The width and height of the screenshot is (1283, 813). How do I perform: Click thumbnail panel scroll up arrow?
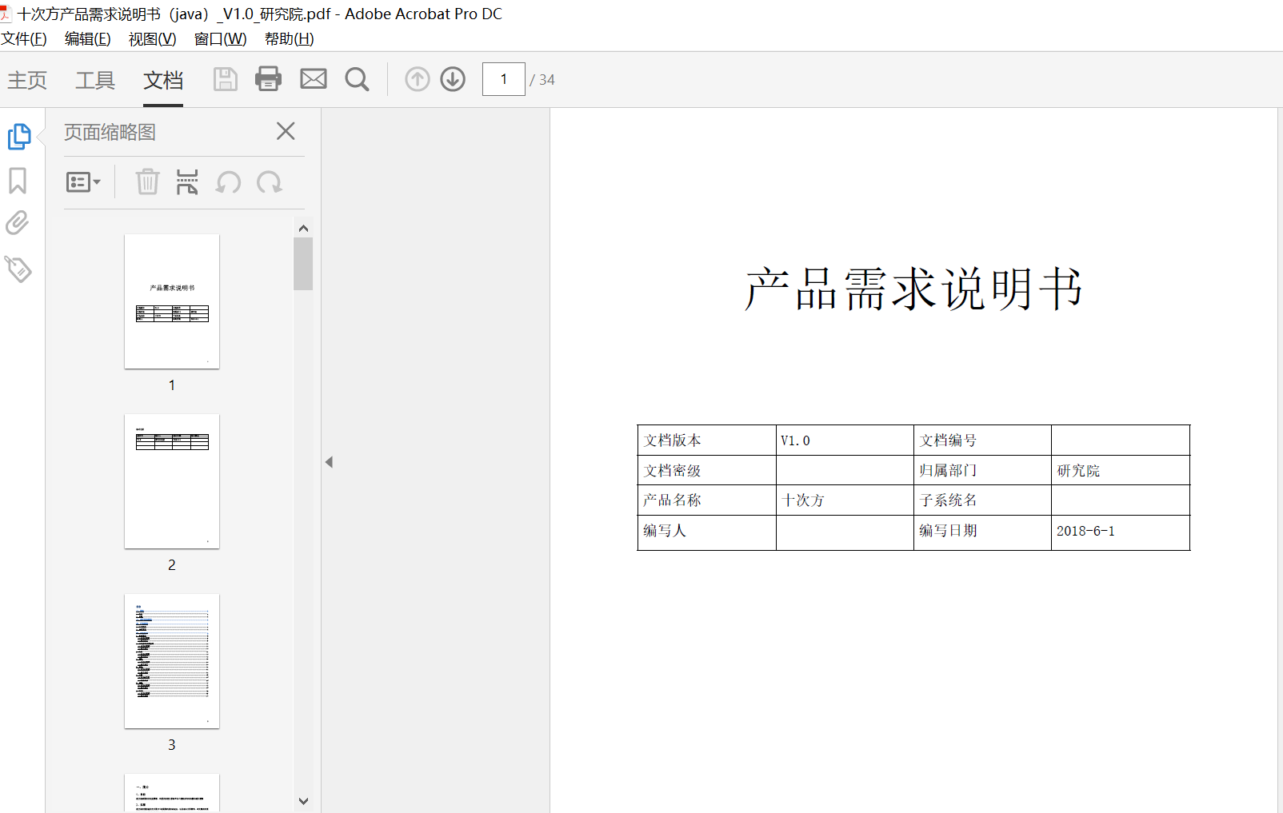coord(303,228)
